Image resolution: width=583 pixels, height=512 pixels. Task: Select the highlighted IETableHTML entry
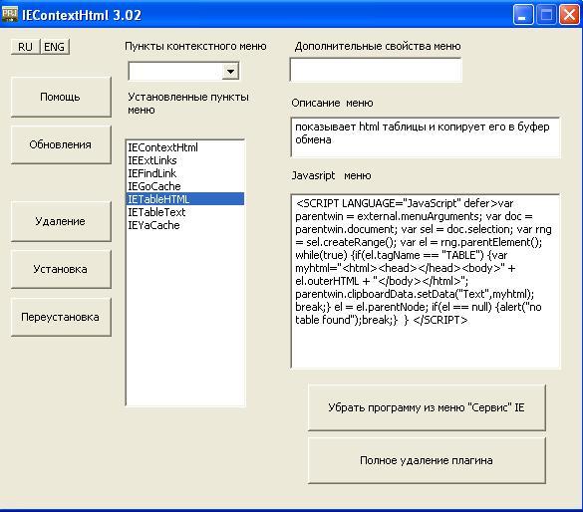[185, 199]
